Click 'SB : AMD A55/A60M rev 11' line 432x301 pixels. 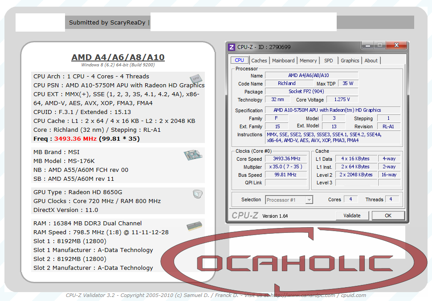(x=73, y=179)
